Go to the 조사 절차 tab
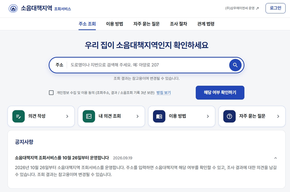Image resolution: width=290 pixels, height=192 pixels. (178, 24)
